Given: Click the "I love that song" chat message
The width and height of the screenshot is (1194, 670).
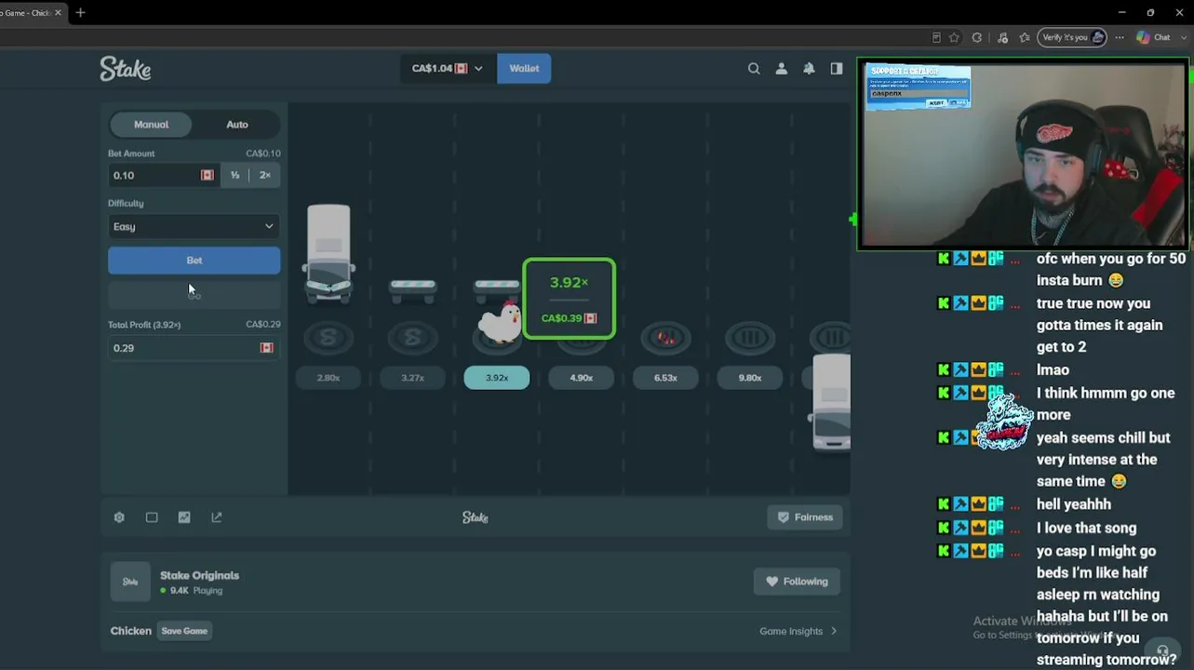Looking at the screenshot, I should click(1086, 528).
